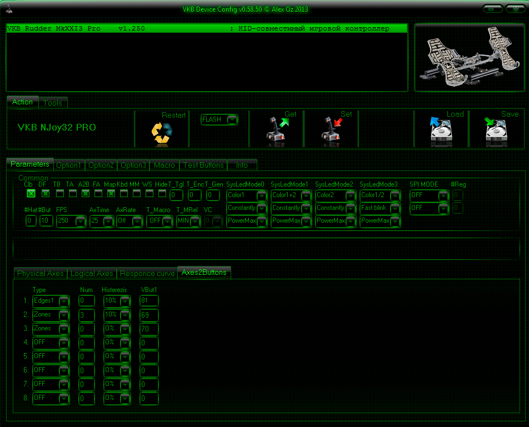Click the Set joystick icon
Viewport: 529px width, 427px height.
point(333,132)
